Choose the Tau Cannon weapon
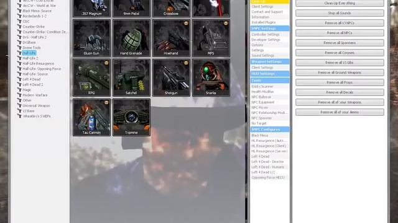The image size is (398, 223). point(91,117)
